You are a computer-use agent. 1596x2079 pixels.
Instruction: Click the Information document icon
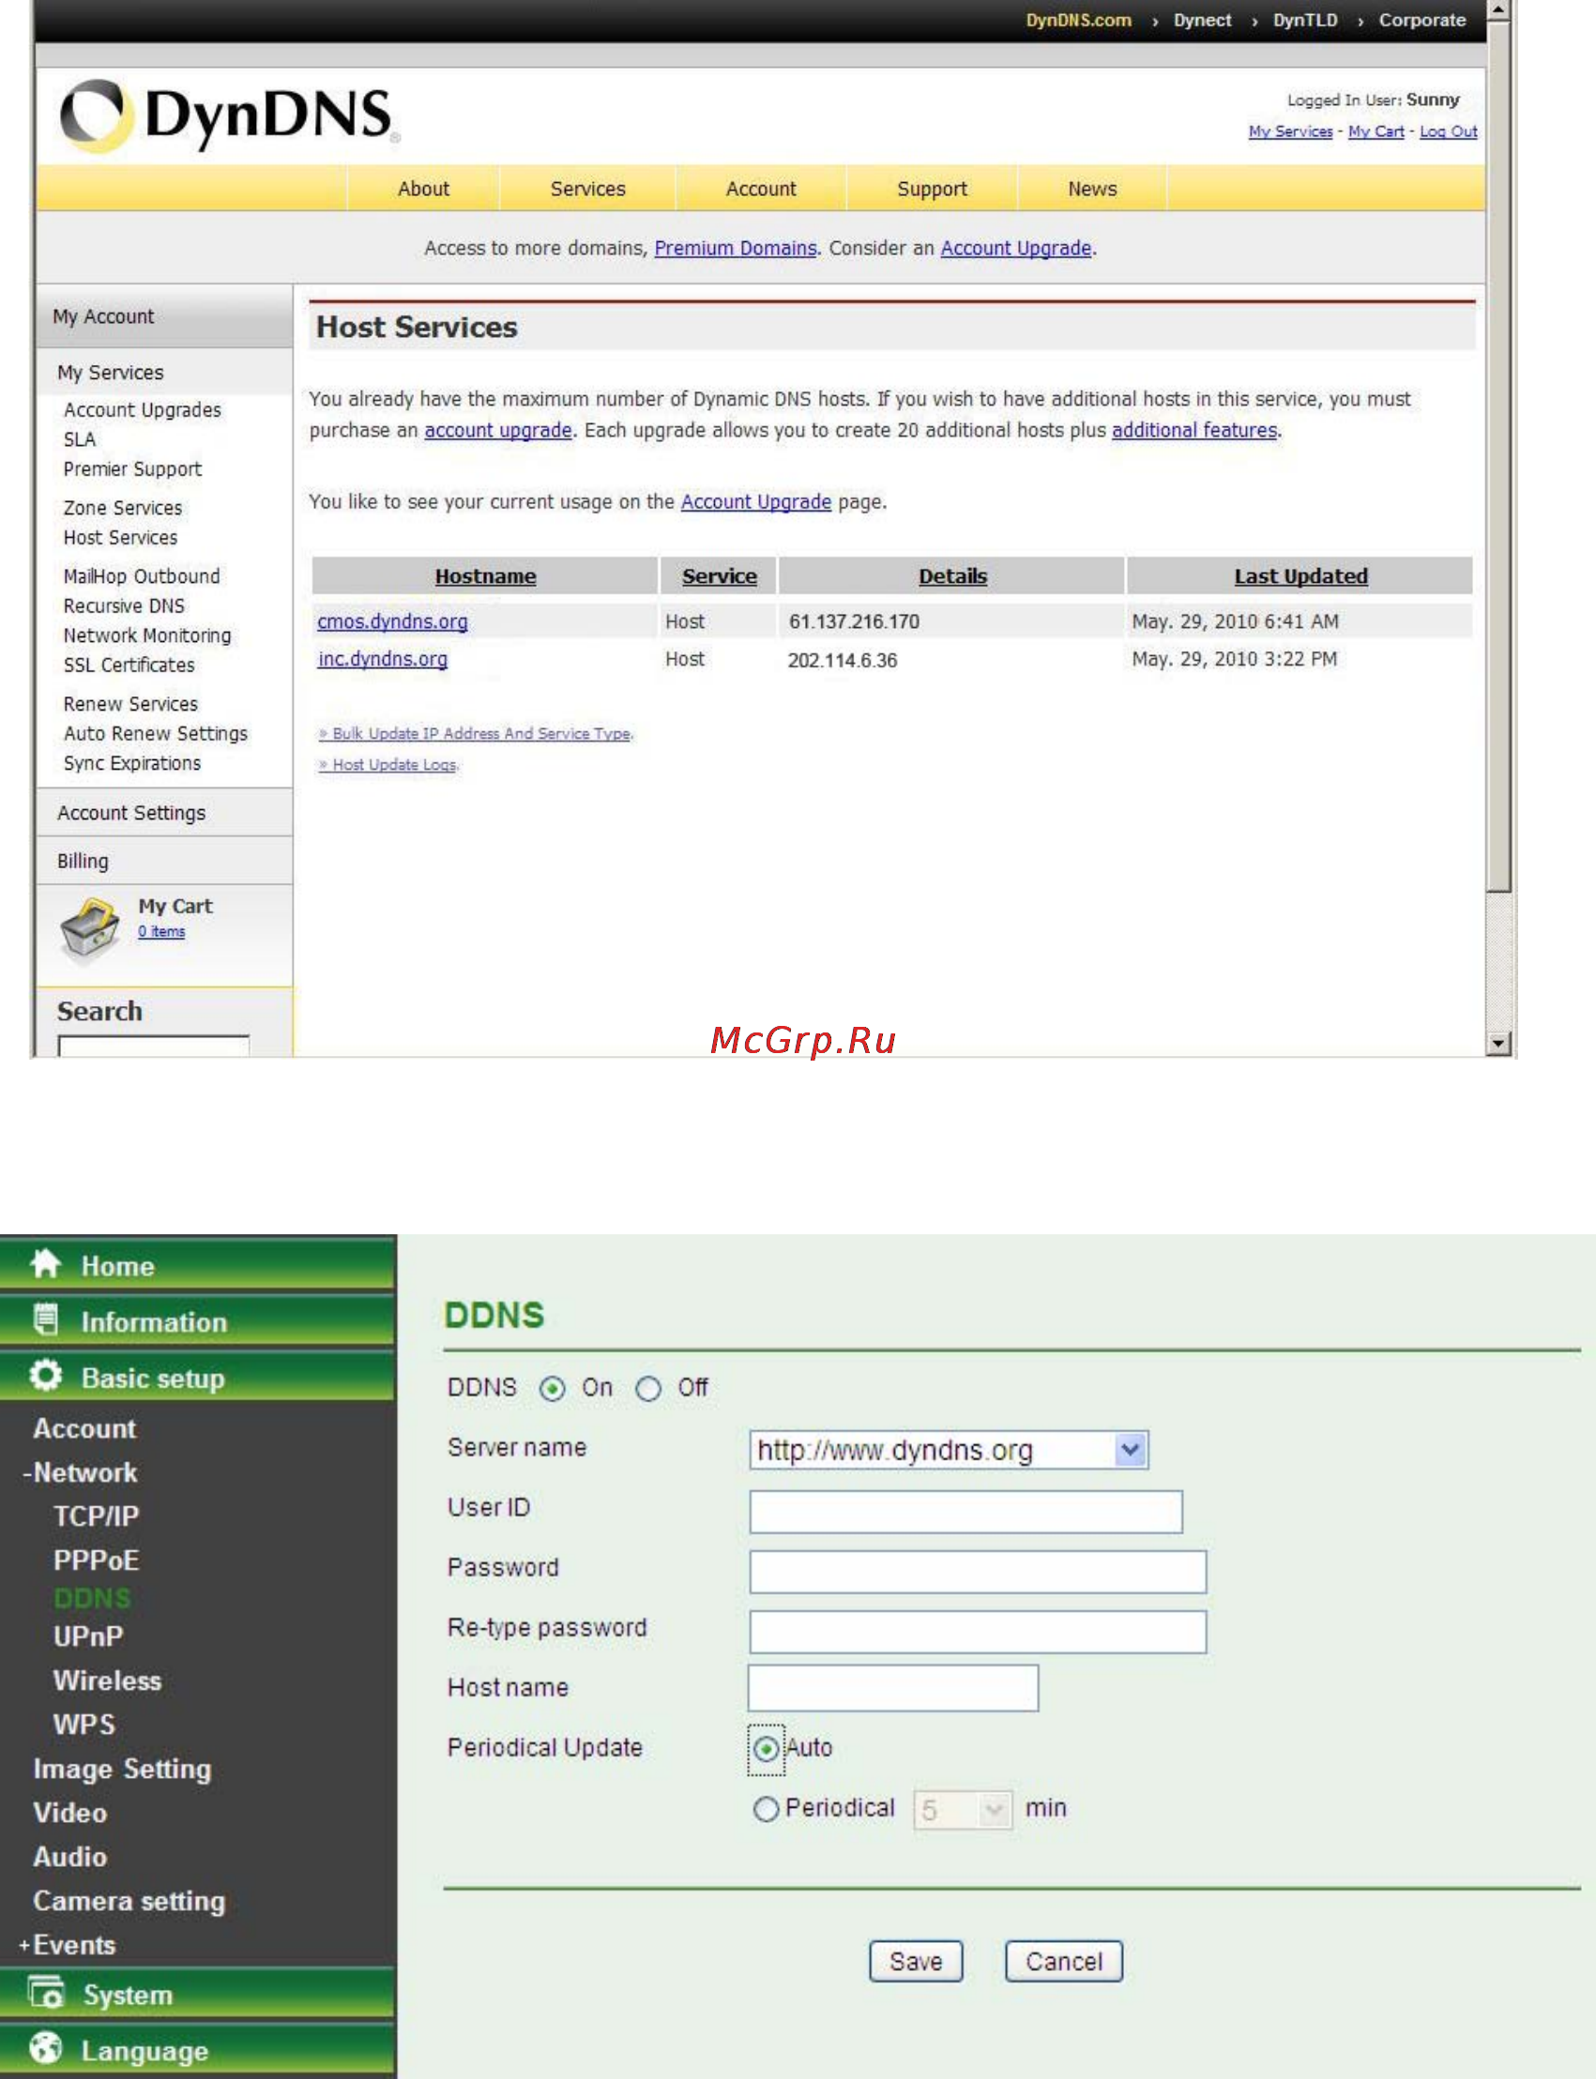[46, 1319]
